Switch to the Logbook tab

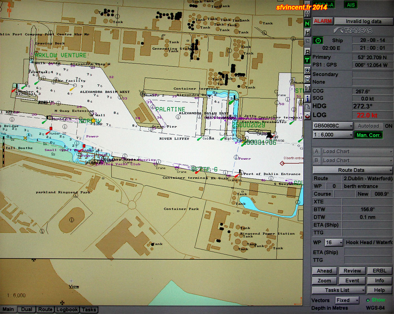(x=67, y=310)
